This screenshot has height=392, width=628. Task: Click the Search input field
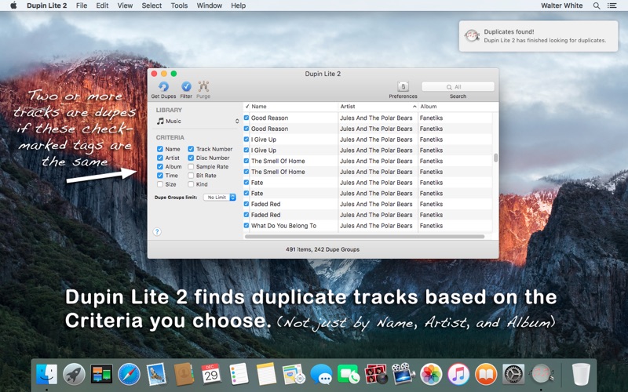click(x=458, y=87)
